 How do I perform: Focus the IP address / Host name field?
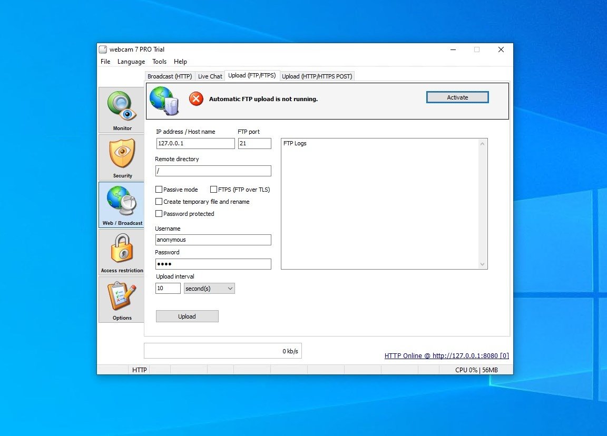pos(195,144)
